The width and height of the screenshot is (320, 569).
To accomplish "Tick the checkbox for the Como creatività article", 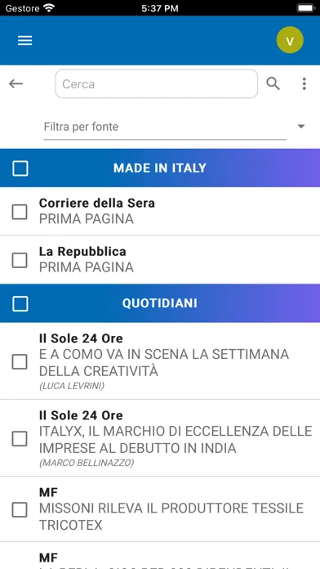I will tap(20, 362).
